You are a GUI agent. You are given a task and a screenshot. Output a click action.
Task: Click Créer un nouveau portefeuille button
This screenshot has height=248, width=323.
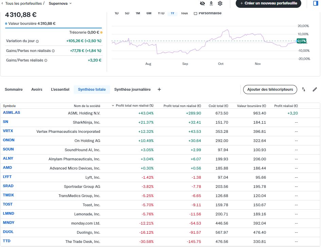pos(268,3)
